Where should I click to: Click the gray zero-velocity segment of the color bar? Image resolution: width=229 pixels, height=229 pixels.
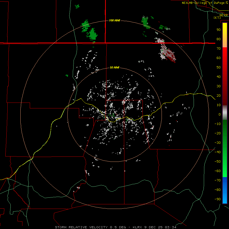click(x=225, y=113)
